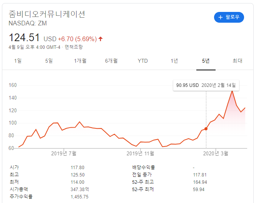The height and width of the screenshot is (203, 256).
Task: Click the +6.70 (5.69%) change value
Action: click(x=77, y=39)
